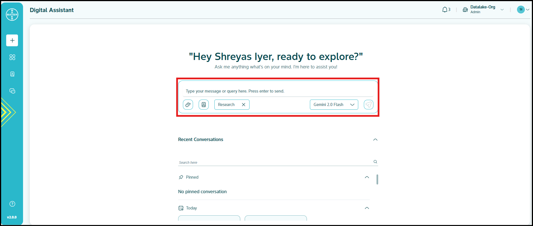Click the Search here conversations field
Screen dimensions: 533x226
pos(275,162)
